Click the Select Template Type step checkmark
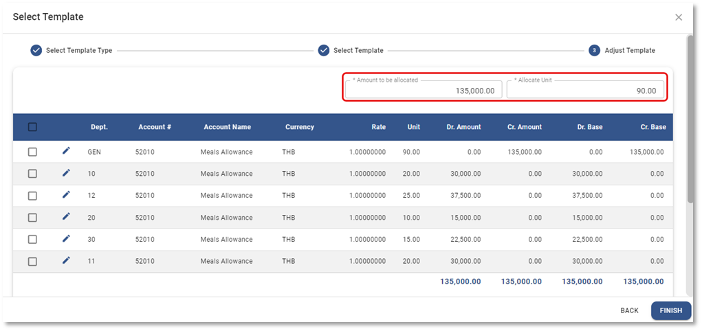This screenshot has width=702, height=331. coord(36,50)
